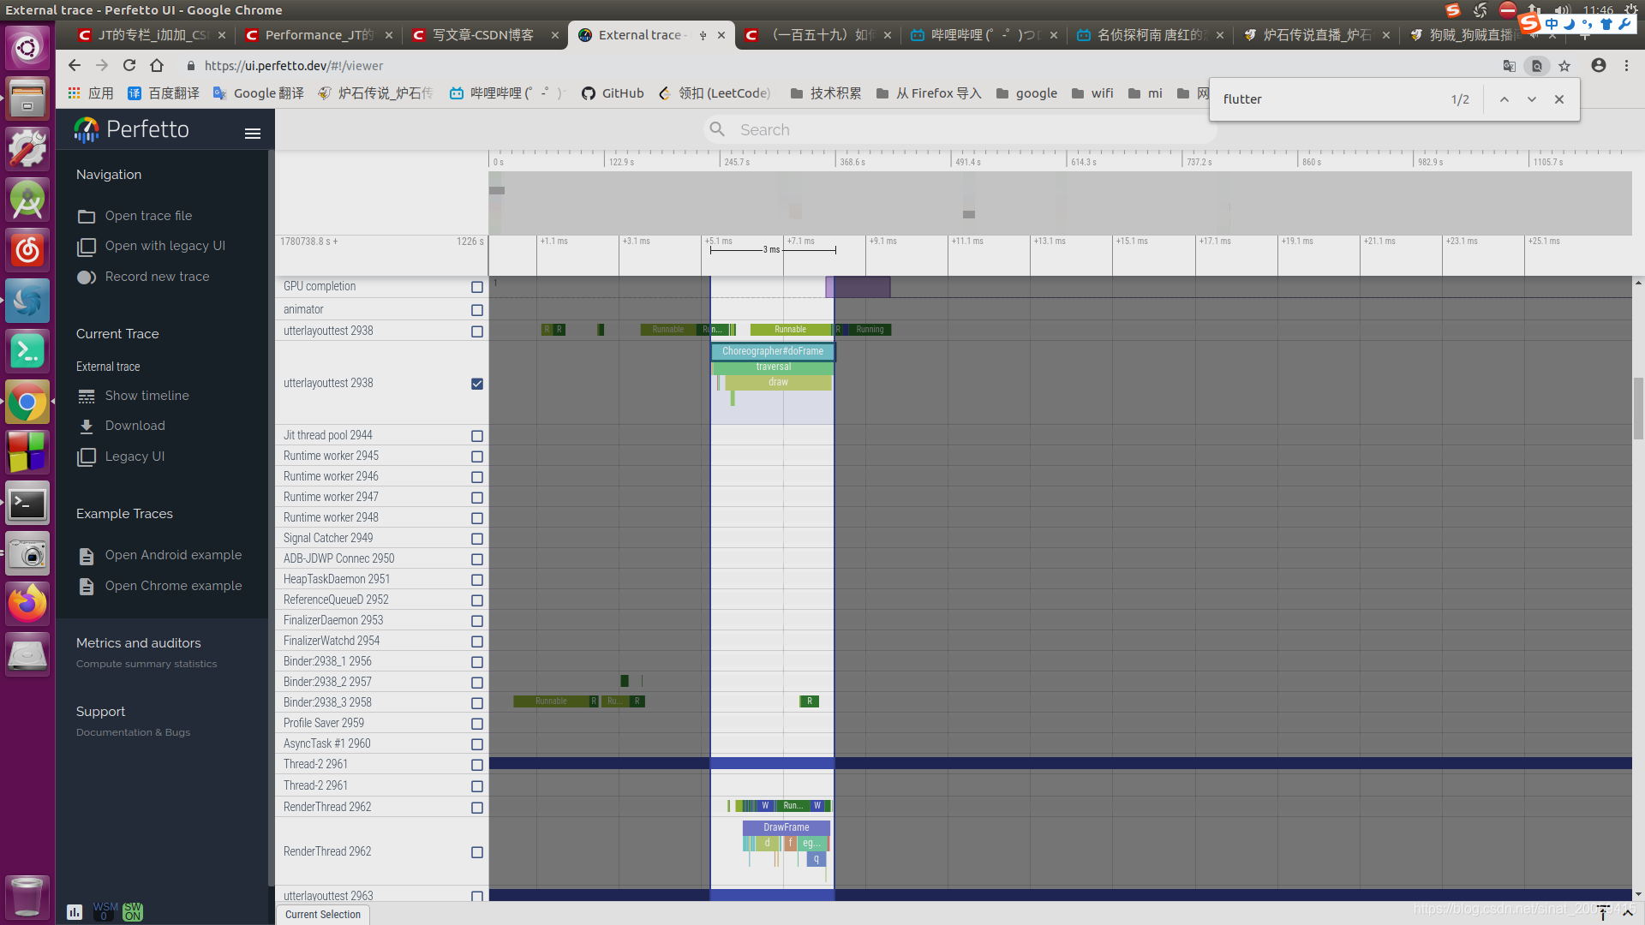Image resolution: width=1645 pixels, height=925 pixels.
Task: Check the GPU completion track checkbox
Action: [x=477, y=287]
